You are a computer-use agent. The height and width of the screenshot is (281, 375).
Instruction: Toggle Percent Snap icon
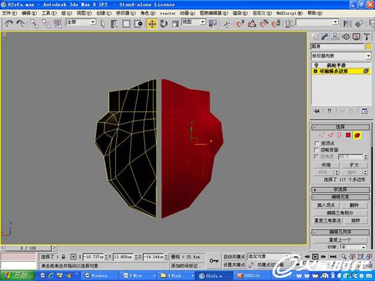(x=264, y=24)
